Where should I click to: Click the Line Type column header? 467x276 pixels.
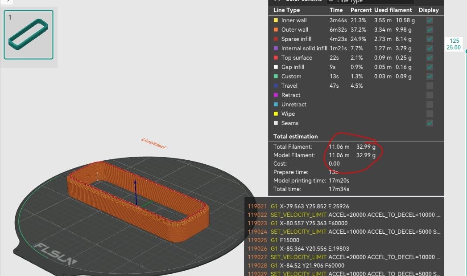(x=286, y=10)
